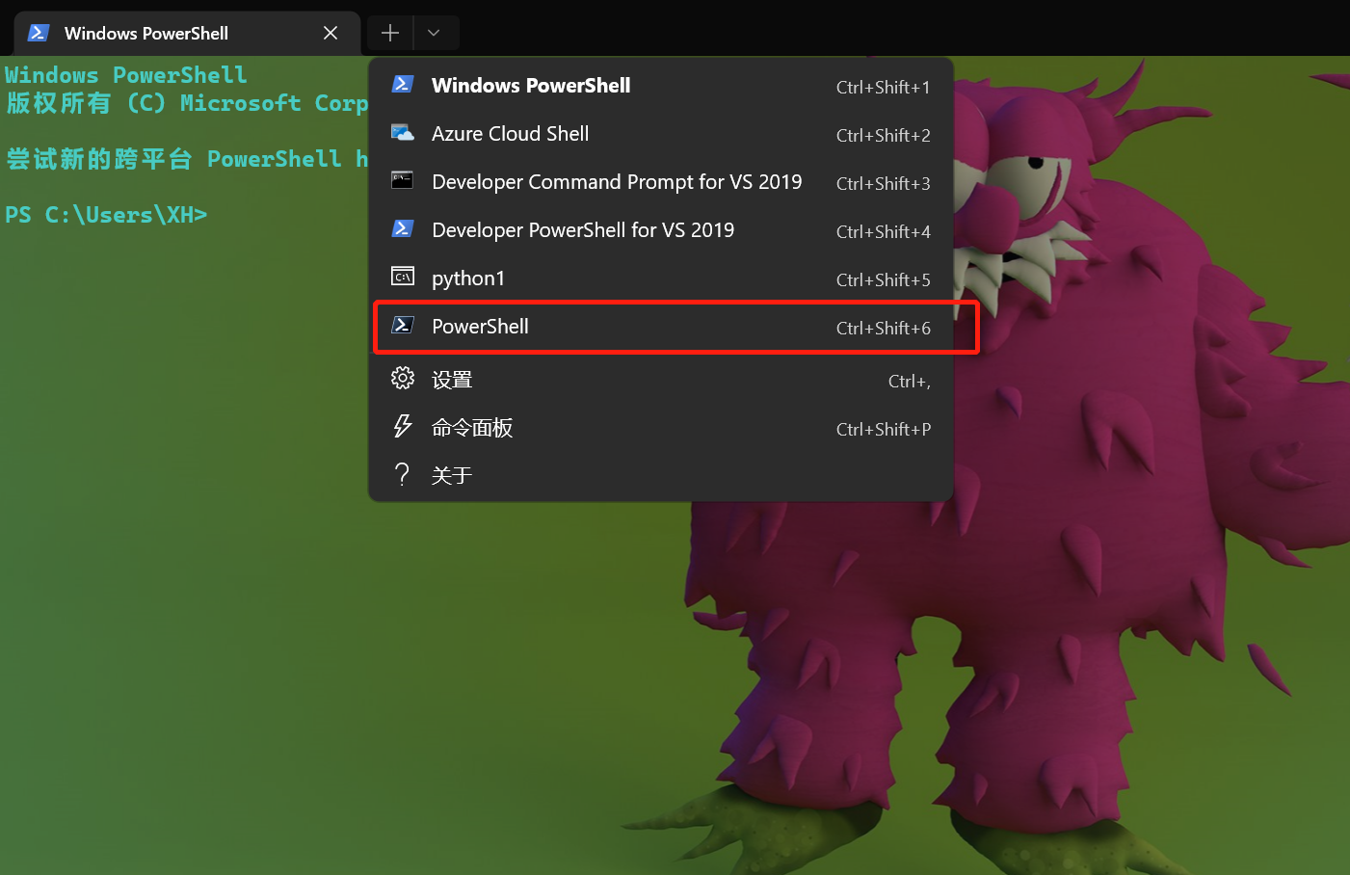Click the 版权所有 (C) Microsoft copyright line

click(x=187, y=103)
